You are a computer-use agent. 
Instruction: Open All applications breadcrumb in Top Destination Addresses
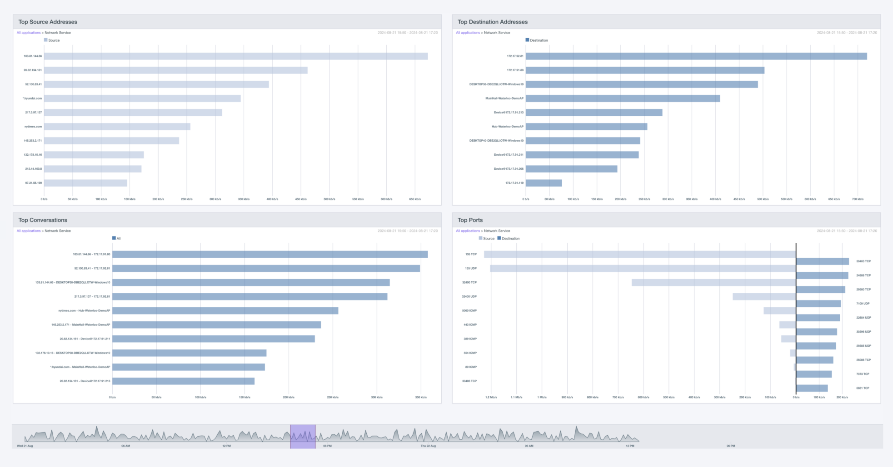(468, 33)
